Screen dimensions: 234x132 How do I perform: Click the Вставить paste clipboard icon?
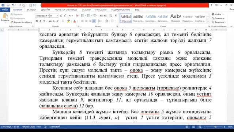point(5,16)
